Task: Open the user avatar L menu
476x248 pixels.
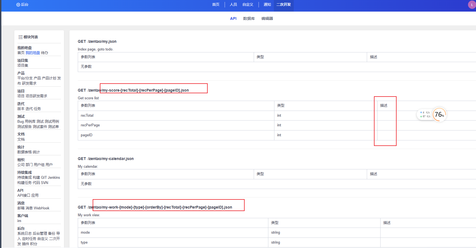Action: [472, 5]
